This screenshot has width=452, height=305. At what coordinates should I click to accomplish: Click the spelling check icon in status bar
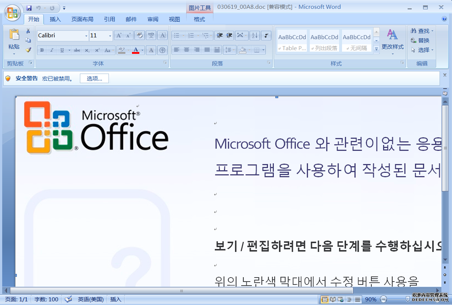tap(68, 299)
